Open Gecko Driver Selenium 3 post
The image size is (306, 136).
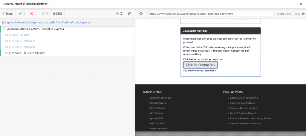click(244, 98)
